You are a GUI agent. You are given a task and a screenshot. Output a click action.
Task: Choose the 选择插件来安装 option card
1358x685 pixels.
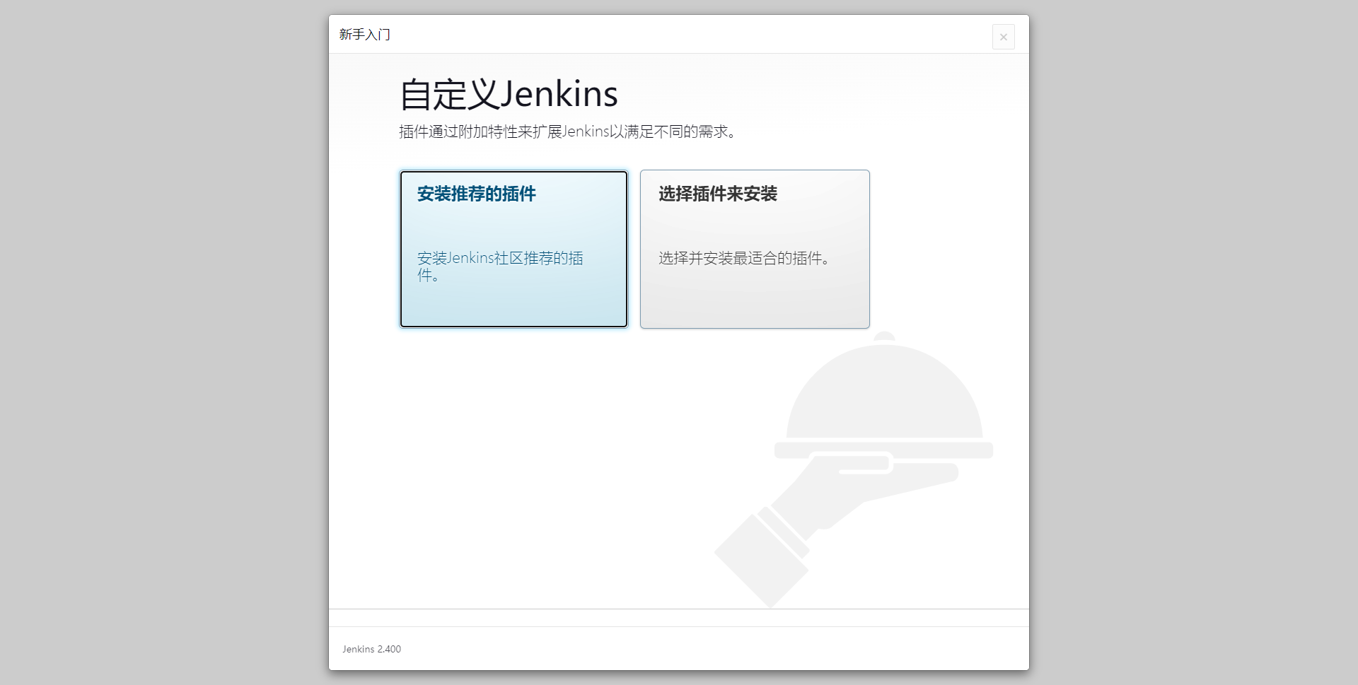755,249
